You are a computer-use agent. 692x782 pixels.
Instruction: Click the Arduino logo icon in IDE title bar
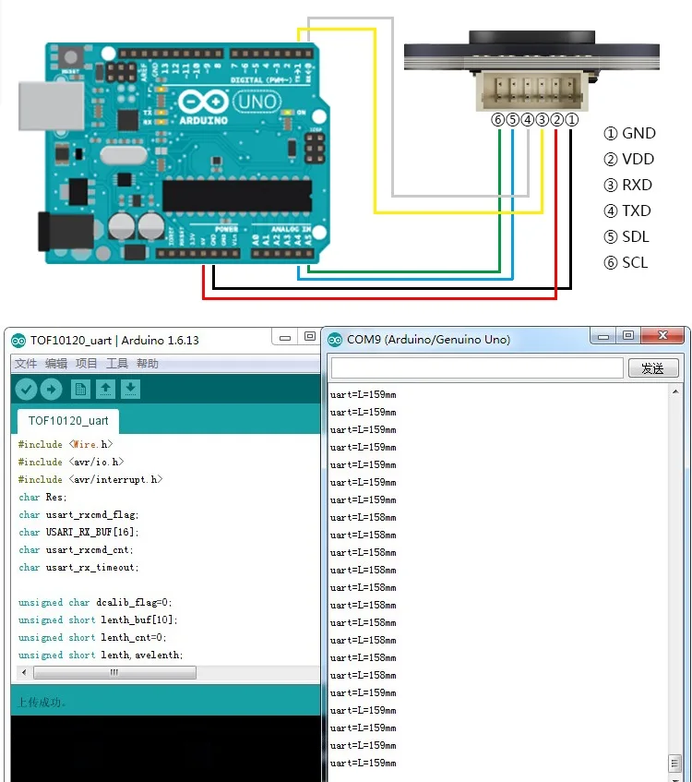pyautogui.click(x=18, y=341)
